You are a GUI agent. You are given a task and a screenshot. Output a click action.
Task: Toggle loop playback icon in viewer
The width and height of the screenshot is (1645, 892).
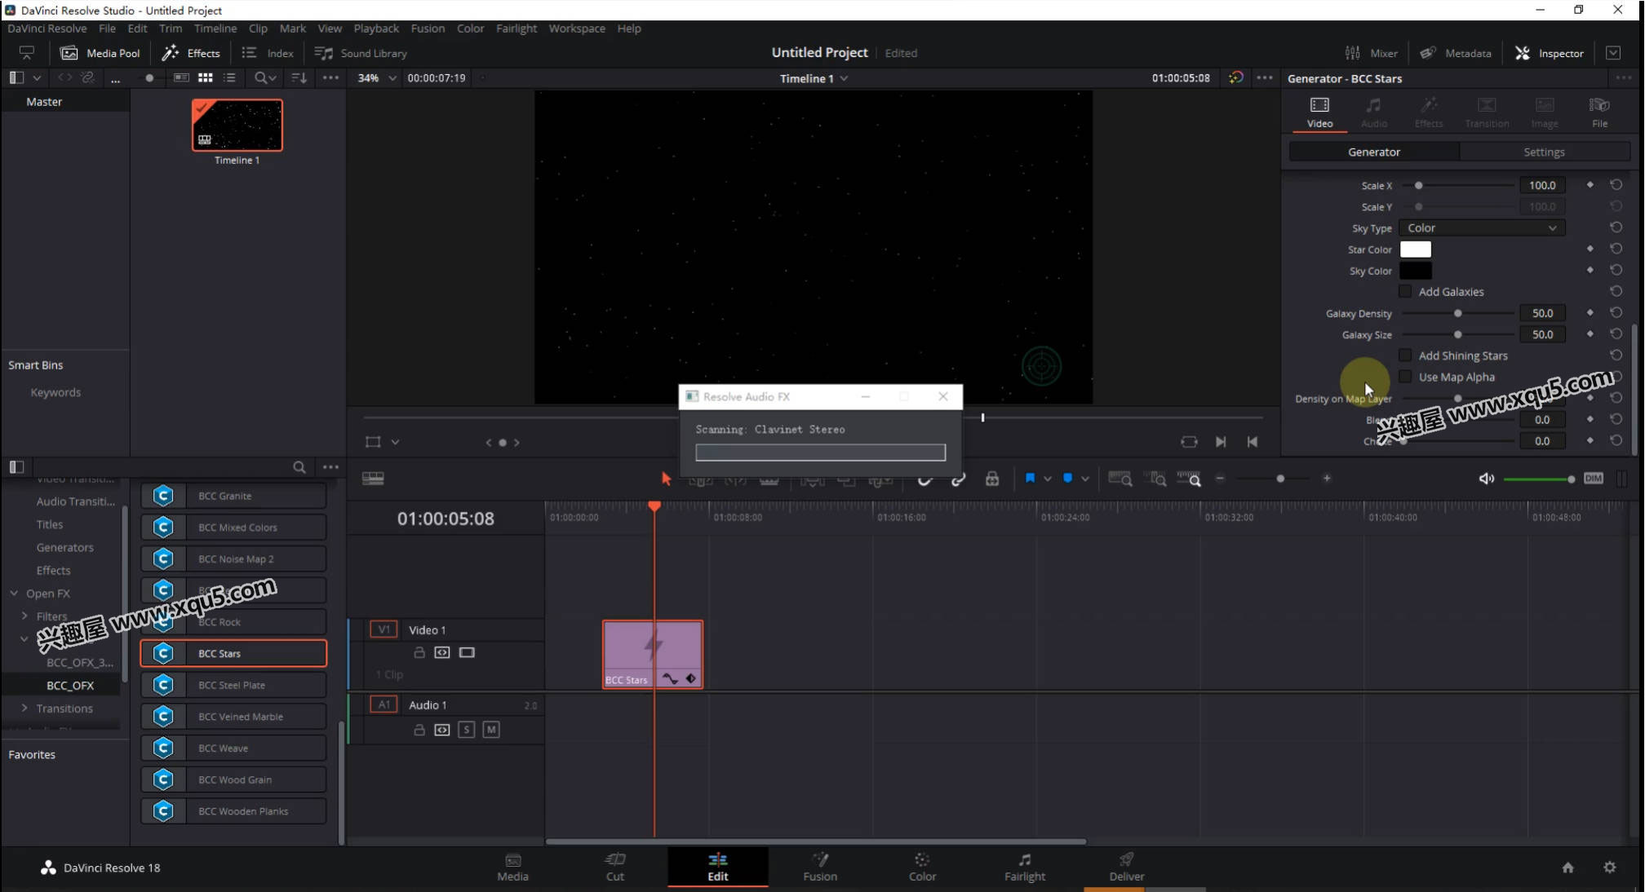pos(1189,442)
